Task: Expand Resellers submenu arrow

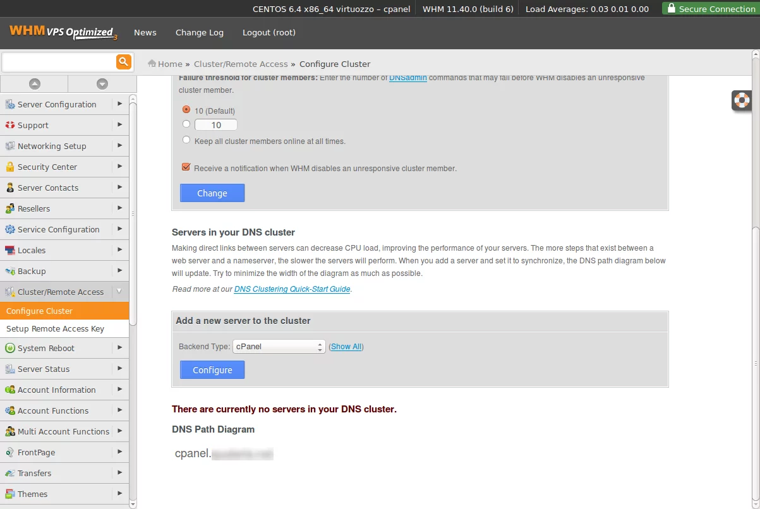Action: (x=119, y=208)
